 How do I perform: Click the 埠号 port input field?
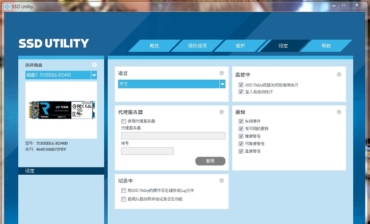tap(147, 151)
